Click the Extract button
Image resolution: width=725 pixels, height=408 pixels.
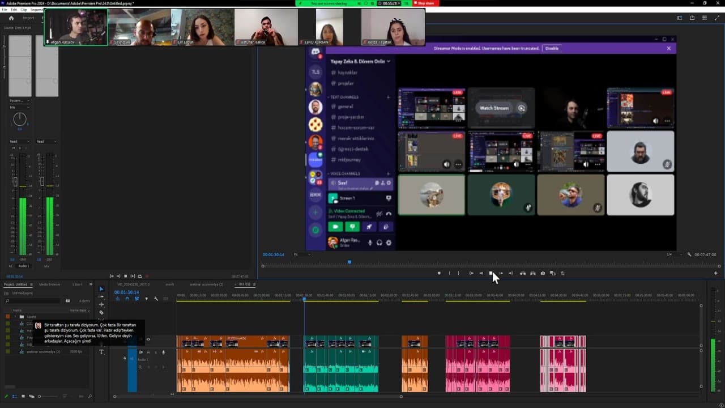[533, 273]
